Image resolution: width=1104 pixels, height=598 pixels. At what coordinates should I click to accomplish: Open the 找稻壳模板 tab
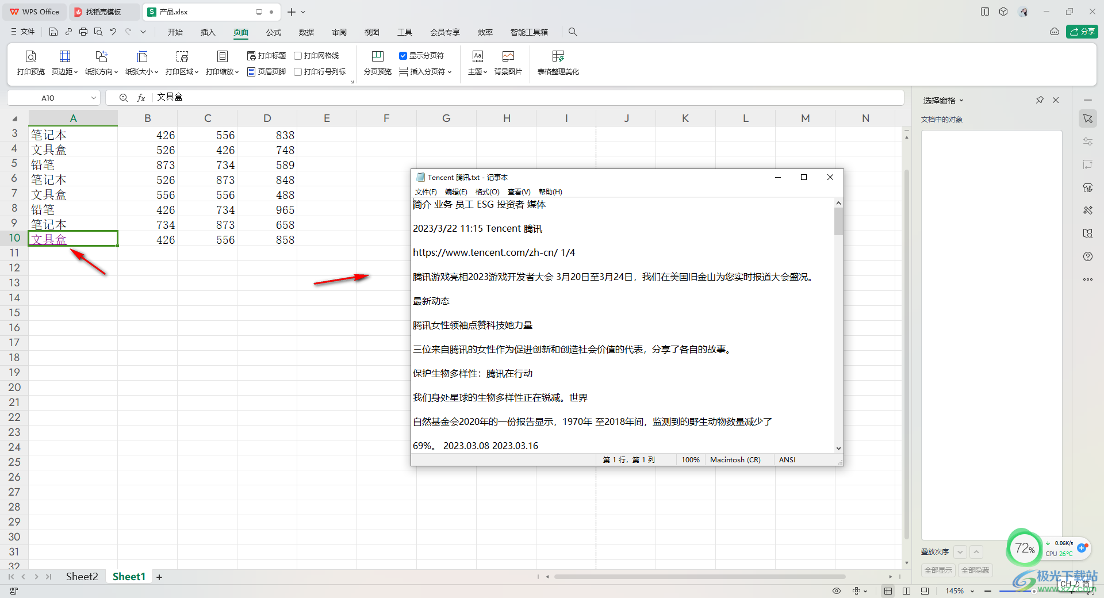[103, 11]
